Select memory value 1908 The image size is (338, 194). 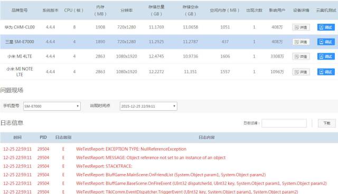coord(100,27)
